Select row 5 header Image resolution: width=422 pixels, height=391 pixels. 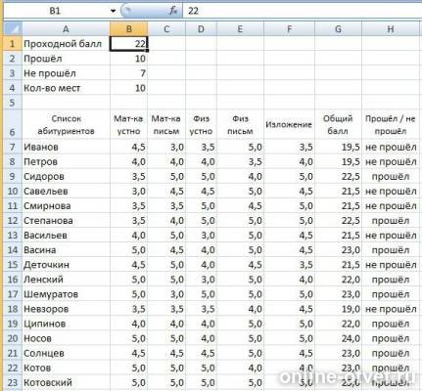tap(13, 103)
